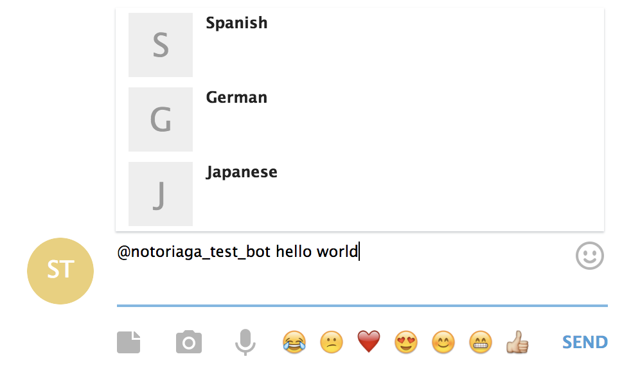
Task: Click the camera icon to send a photo
Action: coord(188,342)
